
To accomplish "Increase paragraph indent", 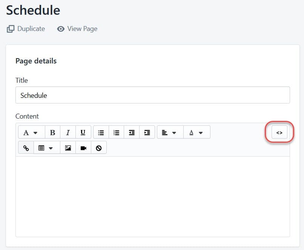I will coord(147,133).
